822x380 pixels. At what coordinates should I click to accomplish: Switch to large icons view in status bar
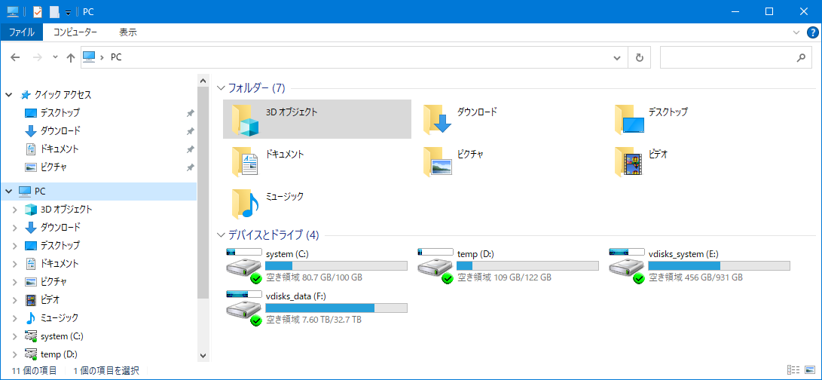tap(810, 370)
